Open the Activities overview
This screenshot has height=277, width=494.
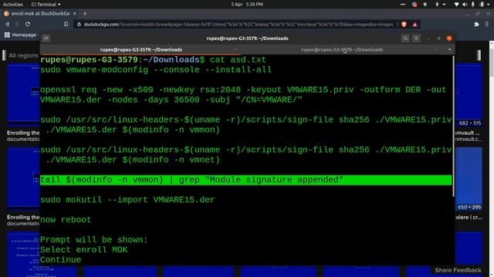[13, 5]
